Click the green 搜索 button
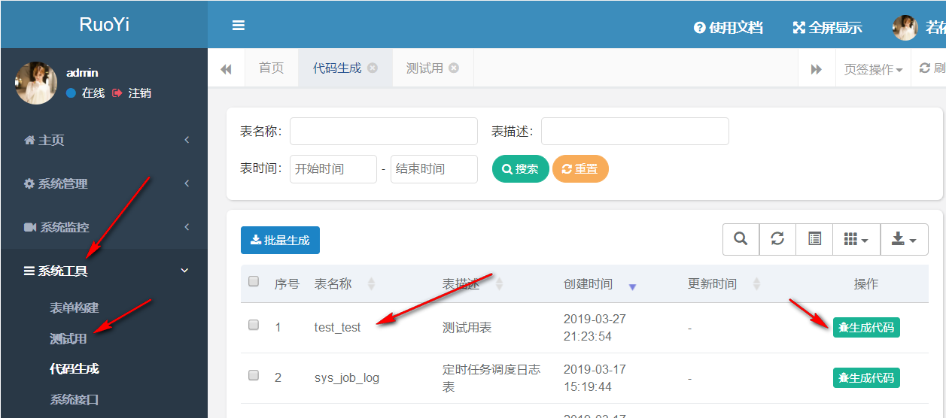Viewport: 946px width, 418px height. click(521, 168)
